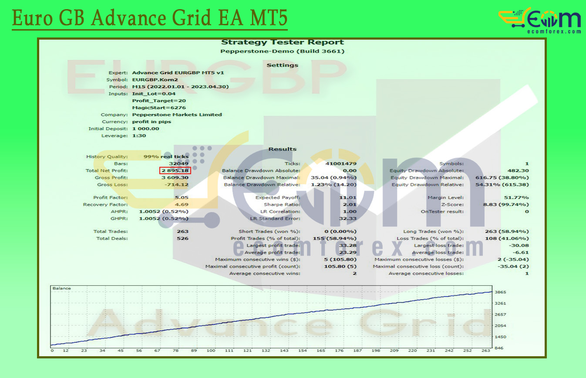
Task: Click the Total Trades value 263
Action: pyautogui.click(x=183, y=231)
